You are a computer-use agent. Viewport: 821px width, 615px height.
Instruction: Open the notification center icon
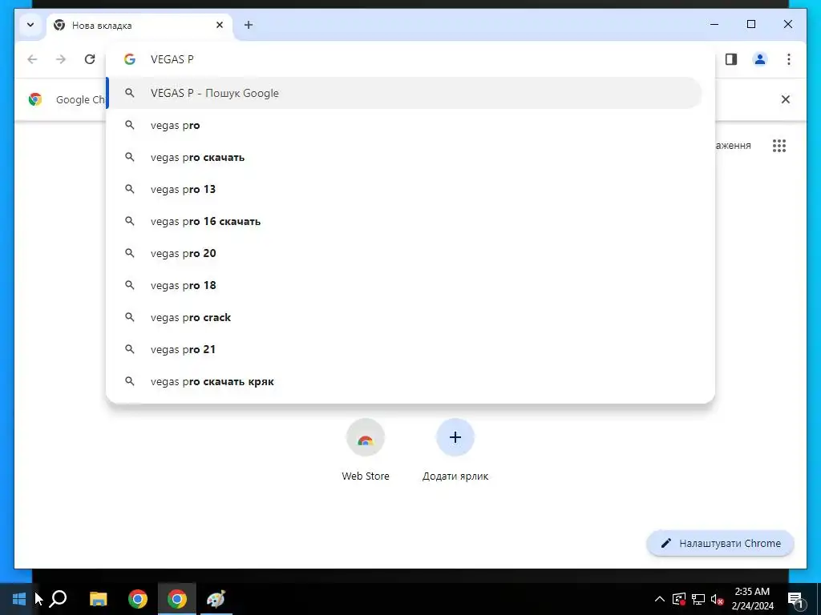pos(796,599)
